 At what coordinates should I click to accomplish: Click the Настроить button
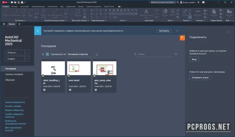click(164, 31)
